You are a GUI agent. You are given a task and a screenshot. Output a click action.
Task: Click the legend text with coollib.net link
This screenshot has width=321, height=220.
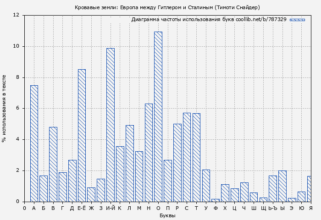pos(209,20)
